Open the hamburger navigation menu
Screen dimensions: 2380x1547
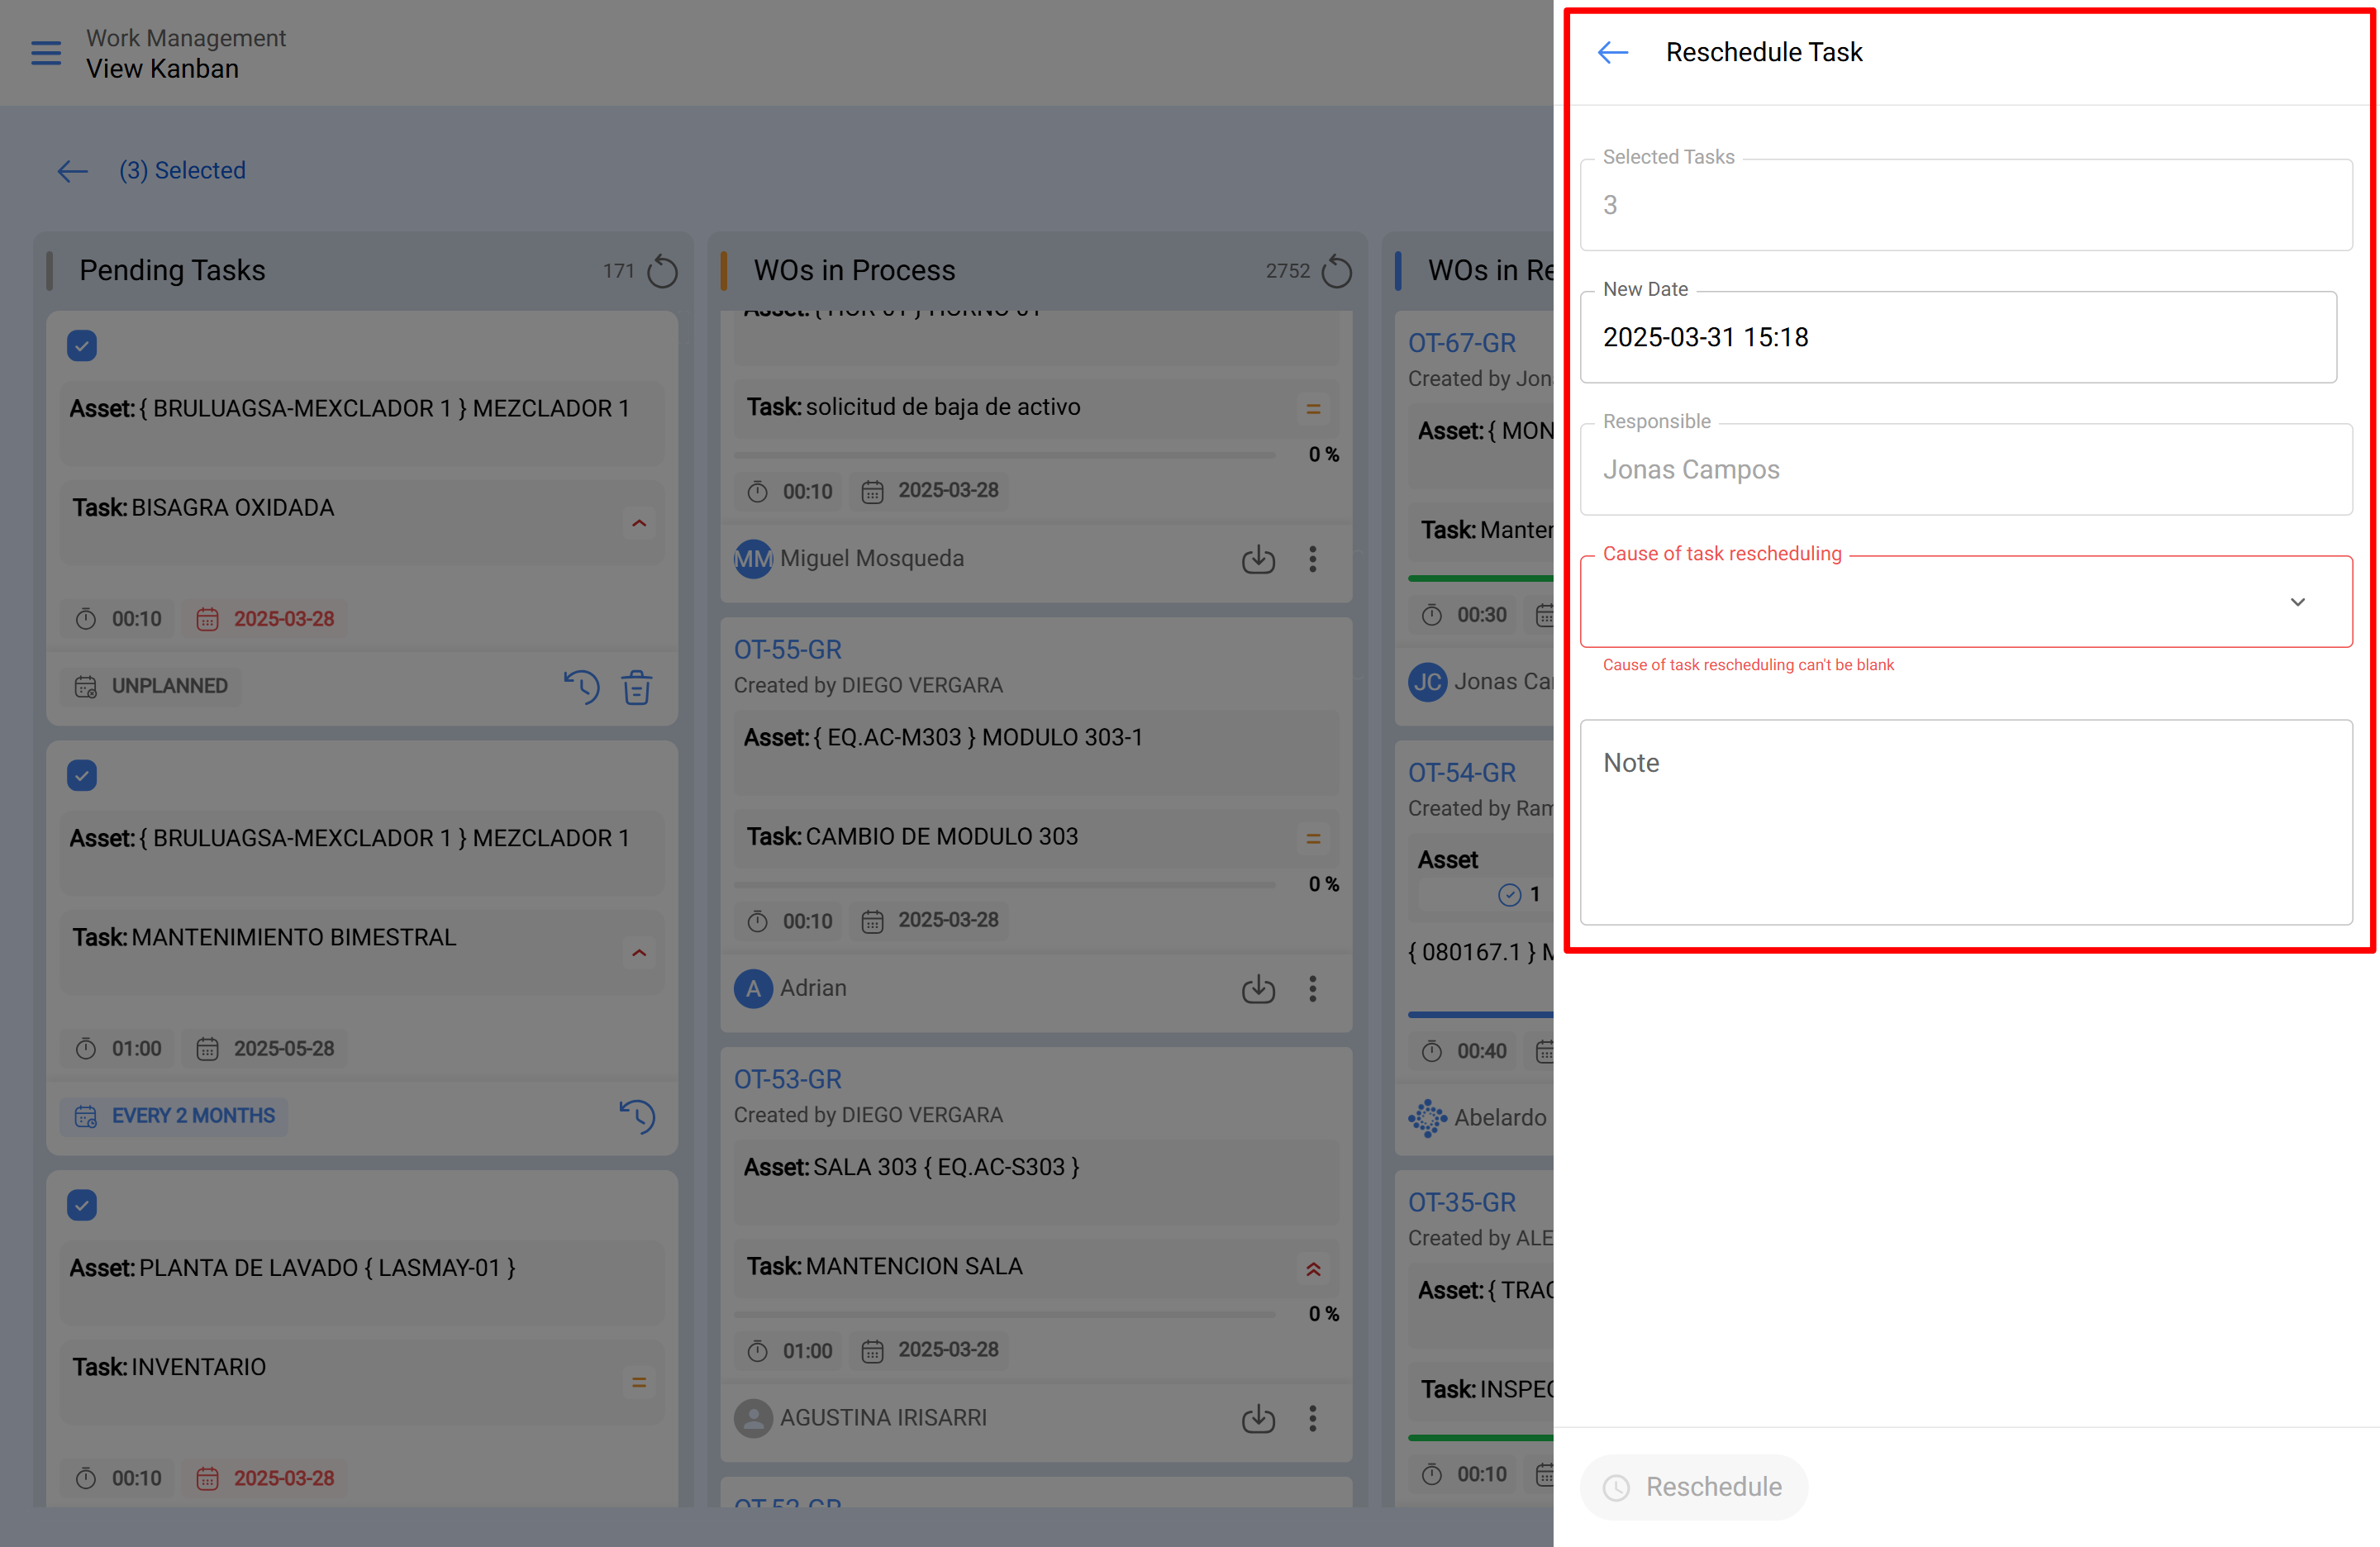(45, 53)
